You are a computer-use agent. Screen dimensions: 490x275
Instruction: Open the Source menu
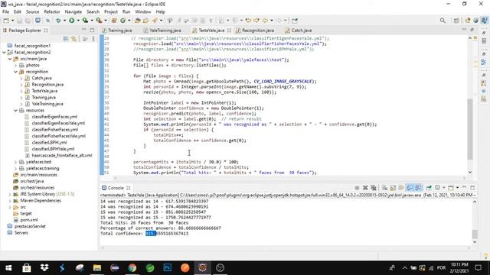point(32,12)
